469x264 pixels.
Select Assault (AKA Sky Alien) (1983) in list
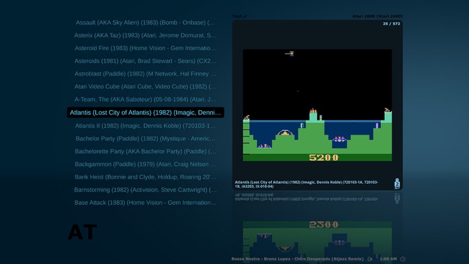tap(145, 22)
